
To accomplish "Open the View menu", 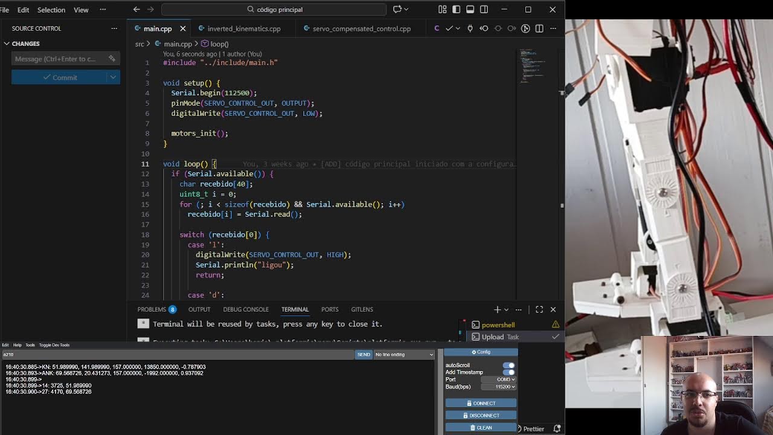I will [81, 10].
